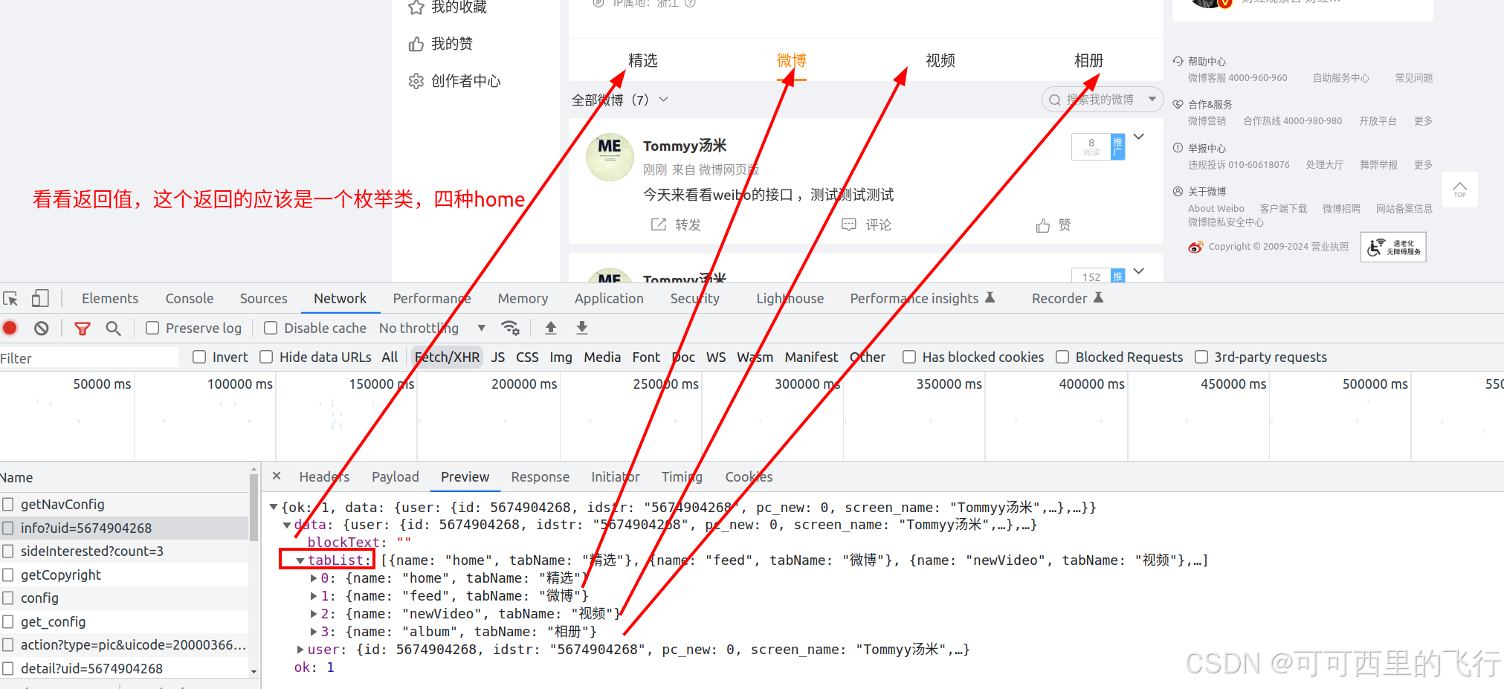1504x689 pixels.
Task: Open the No throttling dropdown
Action: [432, 328]
